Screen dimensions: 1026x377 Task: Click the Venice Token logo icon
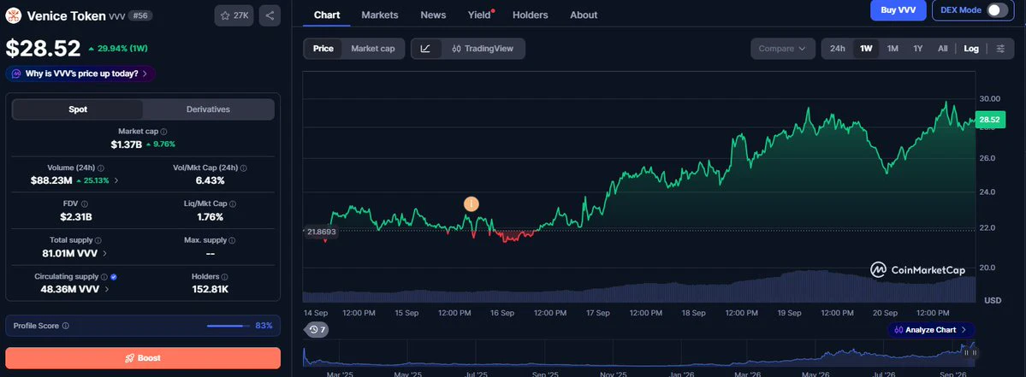pos(13,15)
